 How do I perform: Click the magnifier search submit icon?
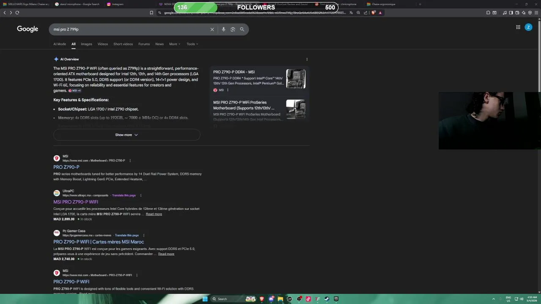(x=242, y=30)
